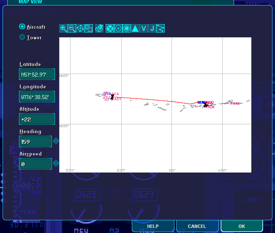Toggle map terrain detail display icon
This screenshot has width=275, height=233.
89,28
